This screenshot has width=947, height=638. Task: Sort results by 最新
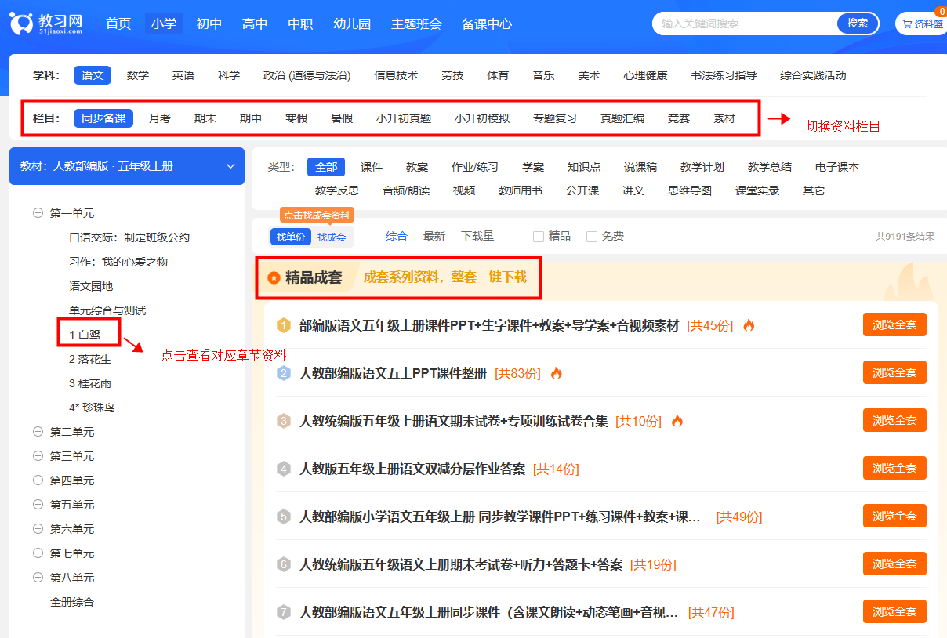coord(434,236)
